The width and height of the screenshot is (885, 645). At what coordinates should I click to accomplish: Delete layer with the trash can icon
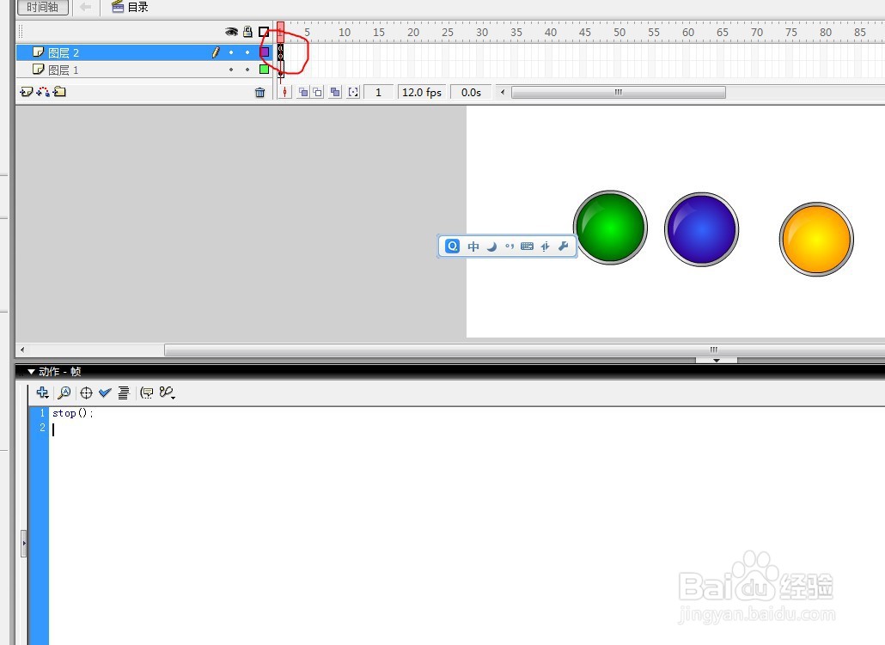pyautogui.click(x=259, y=93)
